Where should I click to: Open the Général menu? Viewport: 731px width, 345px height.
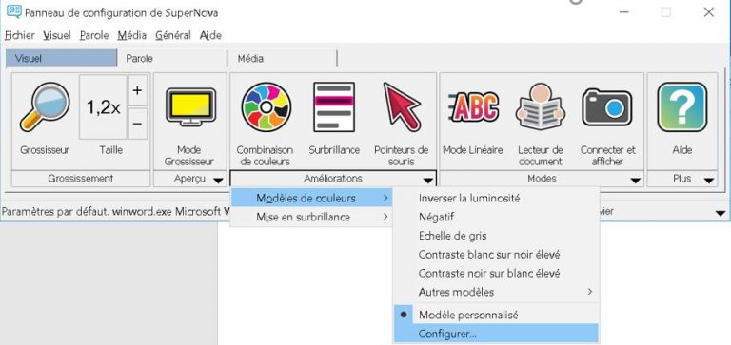point(173,35)
